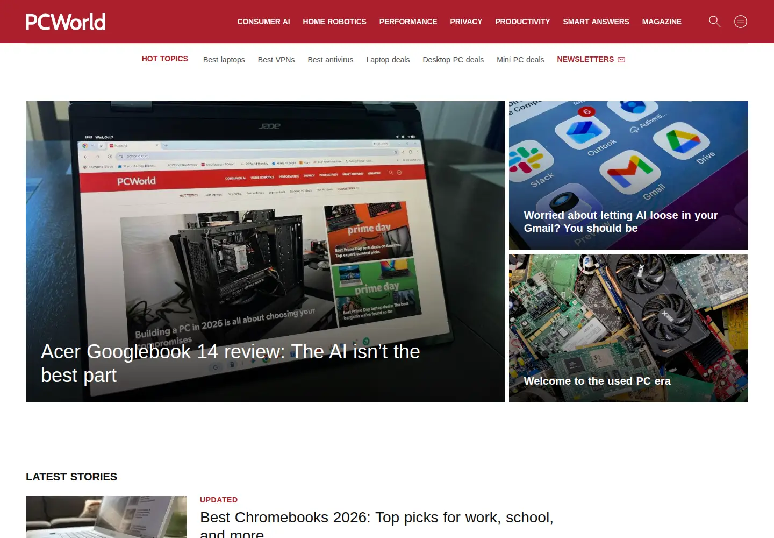Click the HOT TOPICS label
The height and width of the screenshot is (538, 774).
[x=165, y=59]
